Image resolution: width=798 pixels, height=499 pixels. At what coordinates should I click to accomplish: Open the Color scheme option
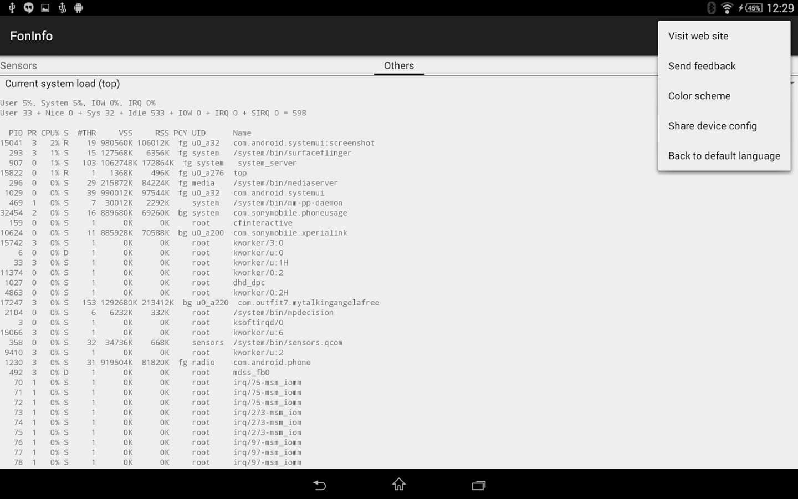699,96
